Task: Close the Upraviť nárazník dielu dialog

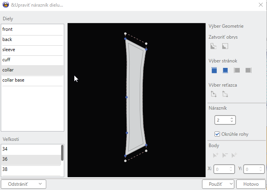Action: tap(261, 5)
